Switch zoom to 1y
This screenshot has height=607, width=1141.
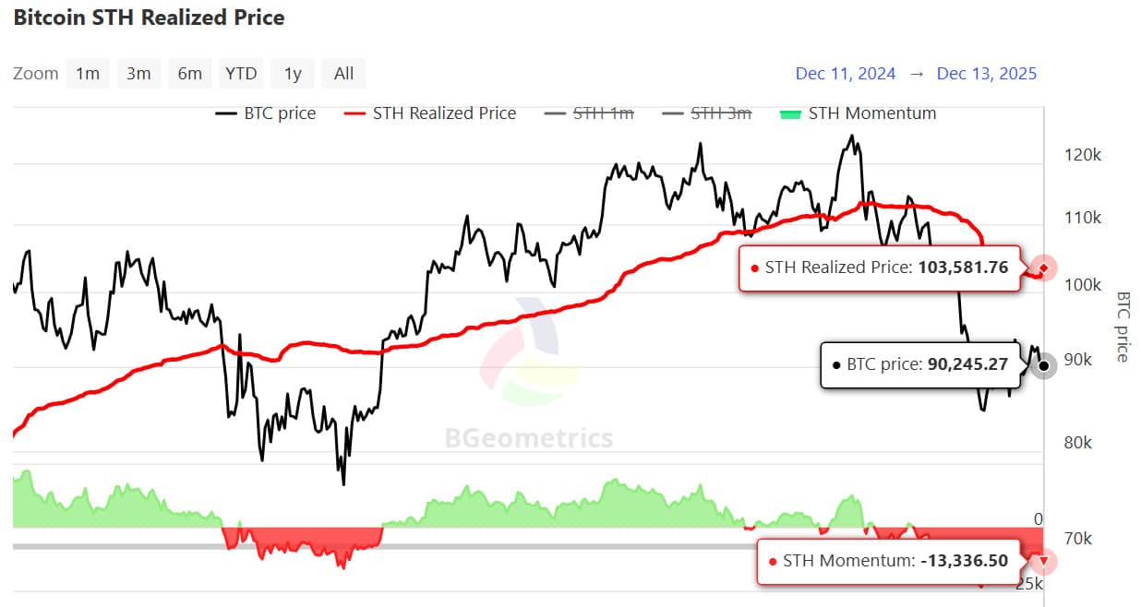point(293,73)
